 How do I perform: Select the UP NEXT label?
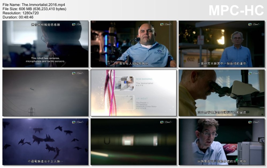(x=142, y=99)
